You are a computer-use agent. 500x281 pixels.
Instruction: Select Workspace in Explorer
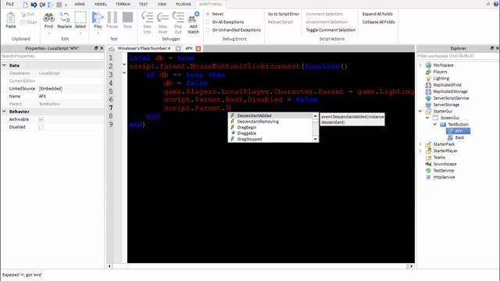(443, 65)
